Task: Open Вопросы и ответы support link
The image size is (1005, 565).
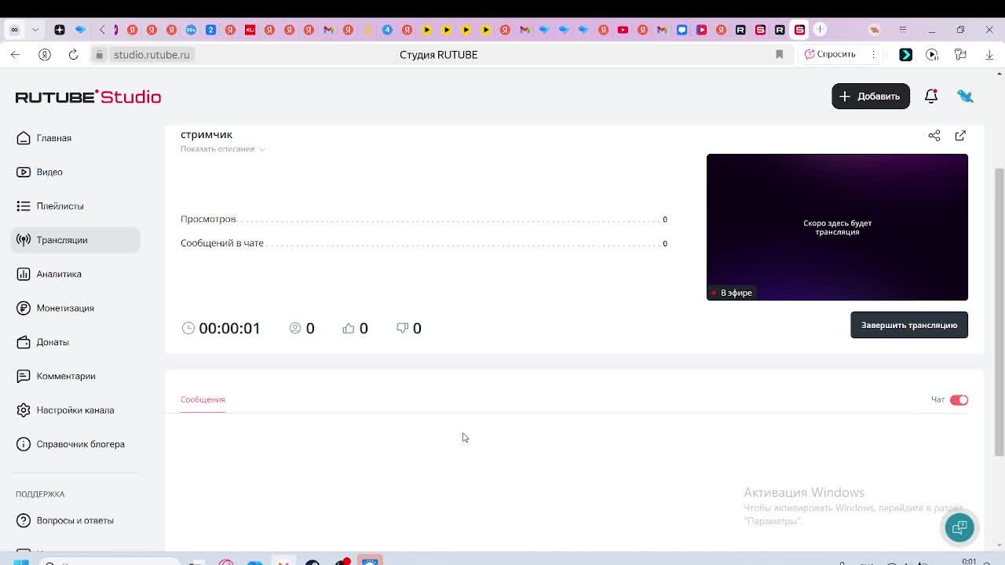Action: pyautogui.click(x=75, y=520)
